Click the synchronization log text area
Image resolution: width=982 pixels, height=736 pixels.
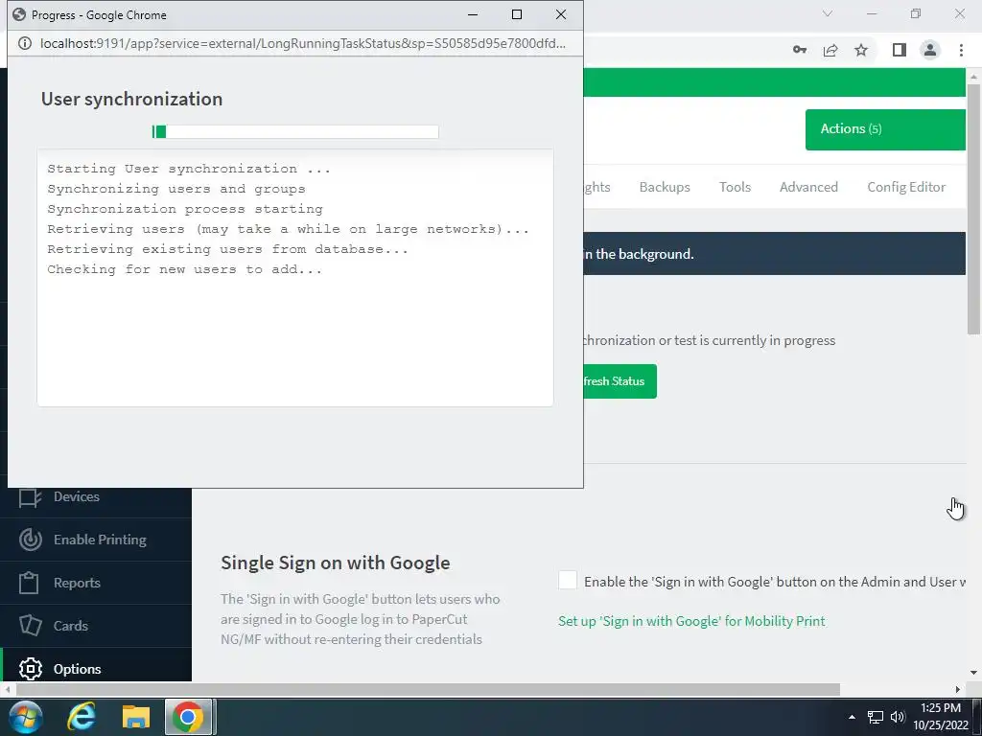(295, 278)
